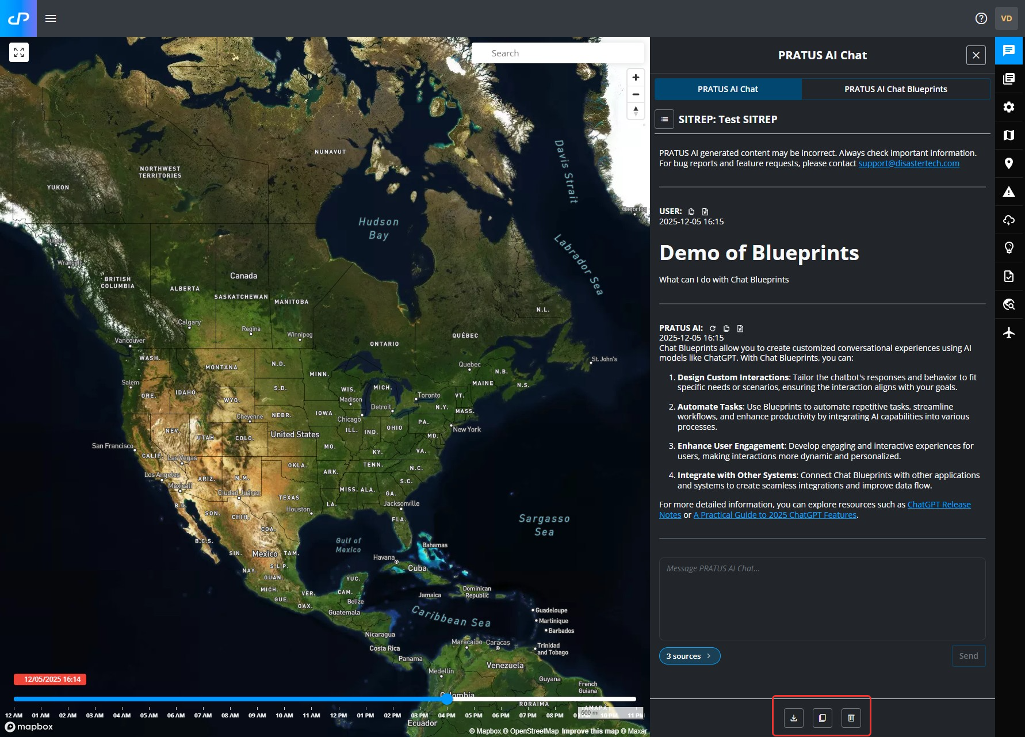Switch to PRATUS AI Chat Blueprints tab

[896, 89]
